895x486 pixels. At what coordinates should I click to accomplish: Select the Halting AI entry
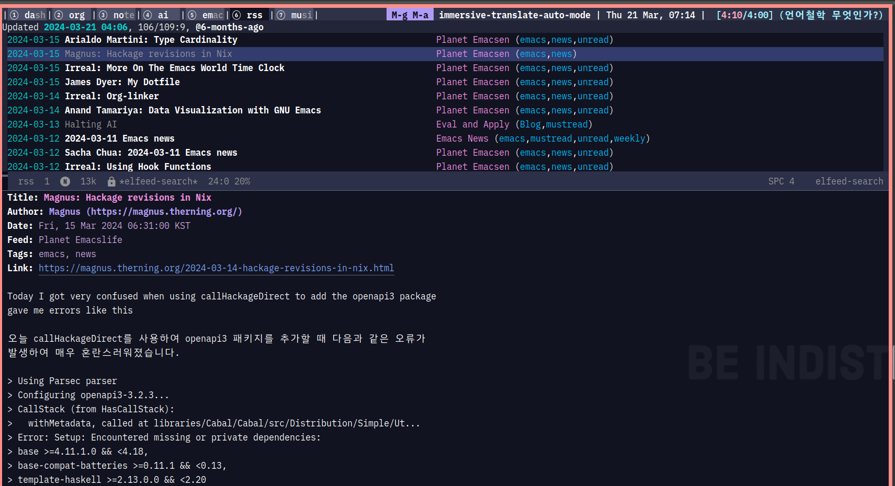[91, 124]
